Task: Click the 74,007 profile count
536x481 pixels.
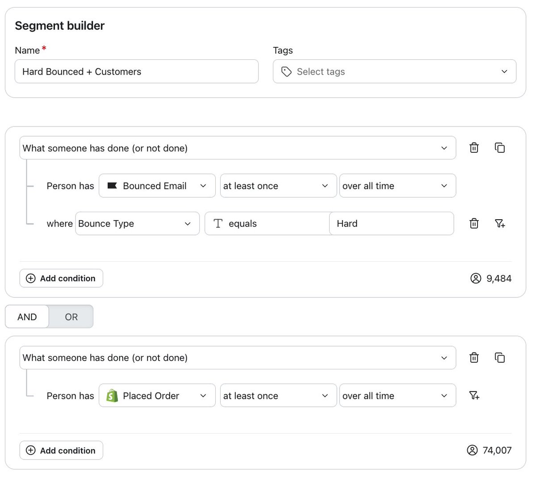Action: click(x=497, y=450)
